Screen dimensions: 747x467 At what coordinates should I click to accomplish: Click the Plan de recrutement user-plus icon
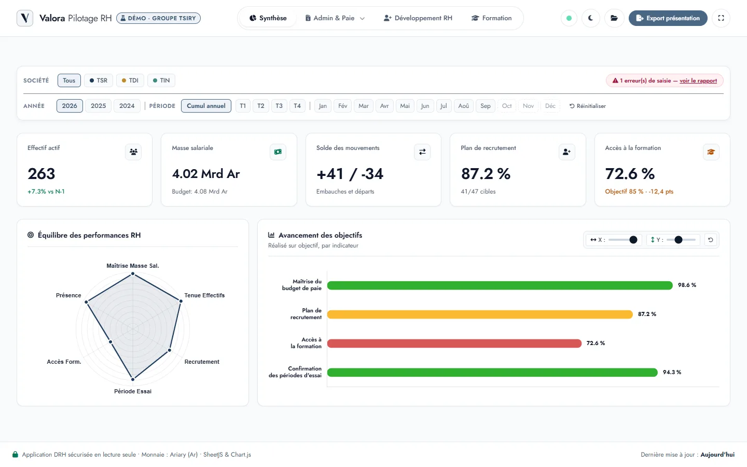[566, 152]
